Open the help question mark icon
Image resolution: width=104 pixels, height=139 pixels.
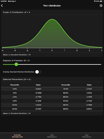click(x=101, y=6)
